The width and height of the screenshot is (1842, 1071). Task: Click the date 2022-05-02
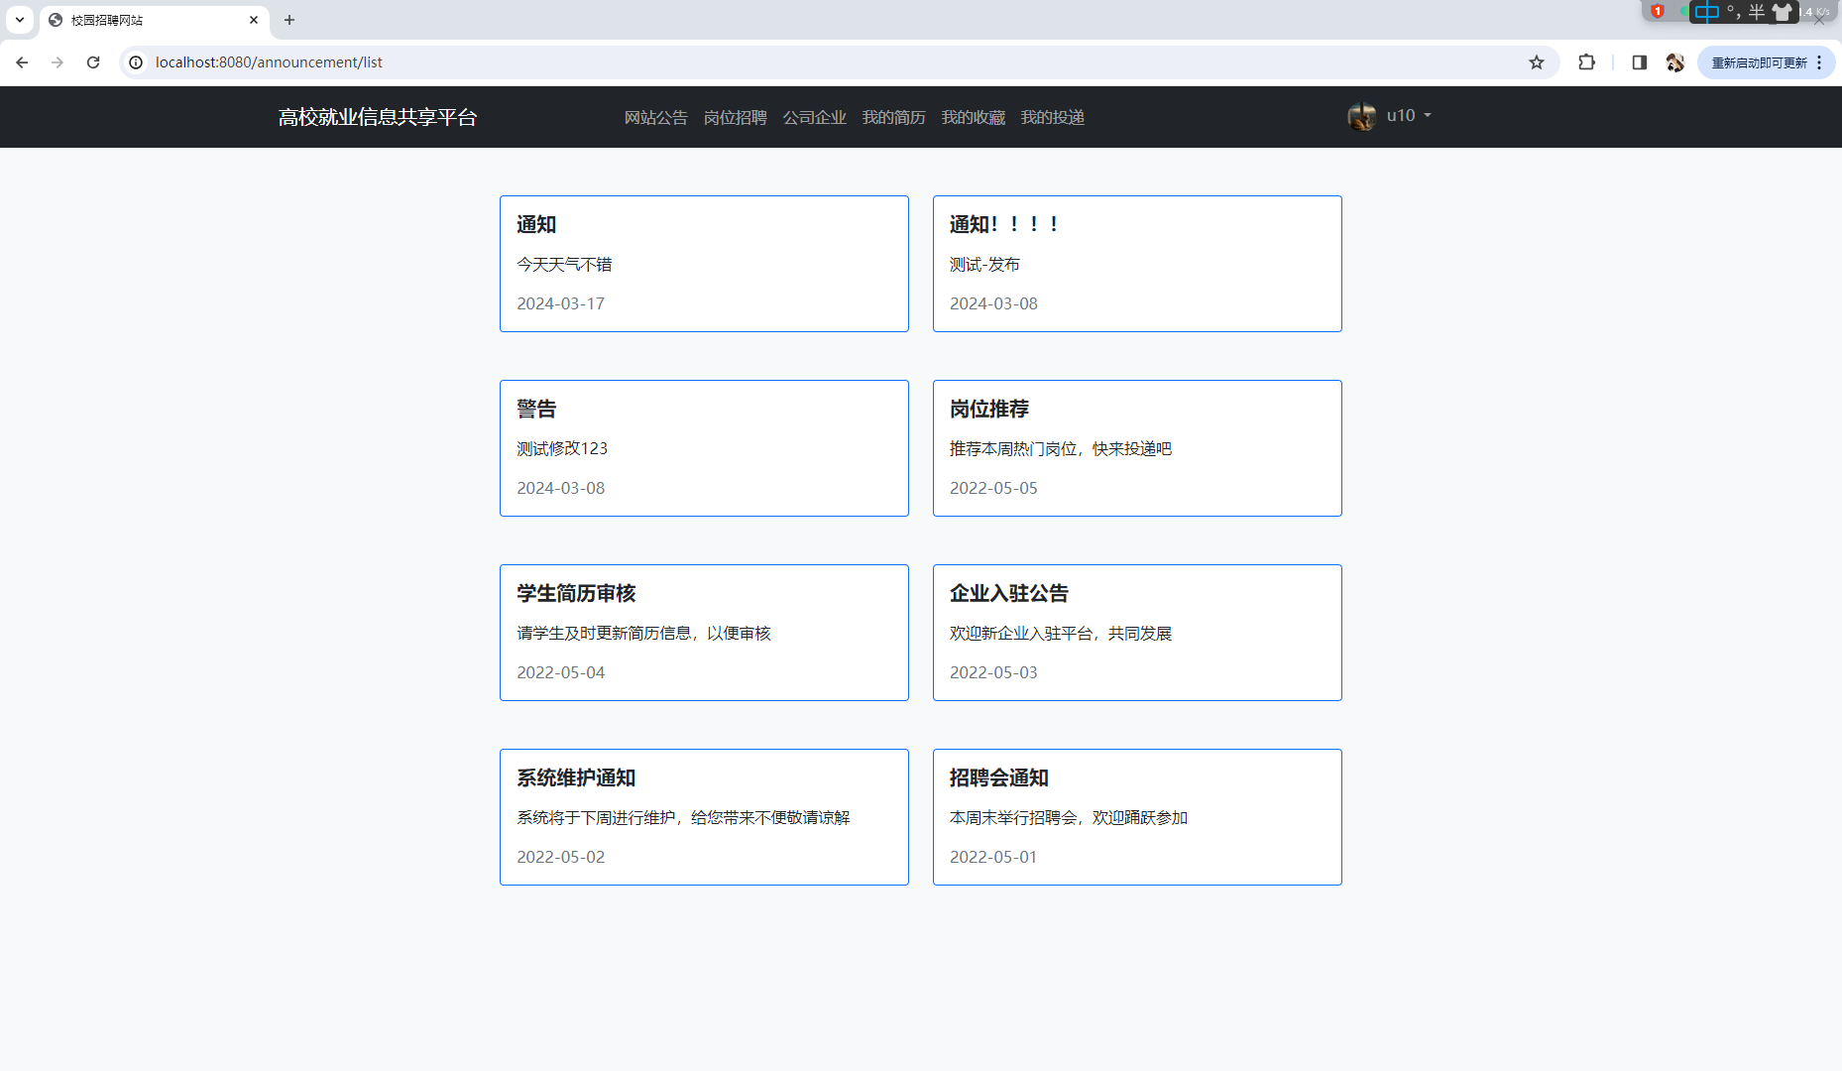point(560,857)
